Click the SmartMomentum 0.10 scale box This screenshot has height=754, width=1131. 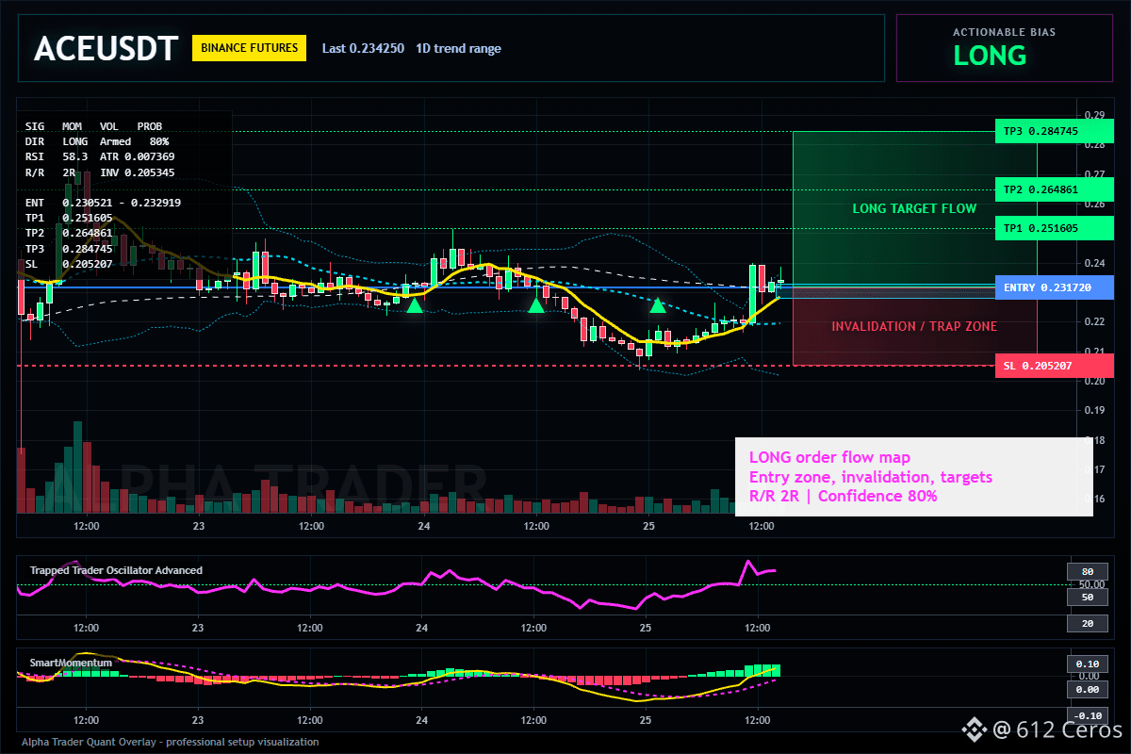pos(1086,664)
